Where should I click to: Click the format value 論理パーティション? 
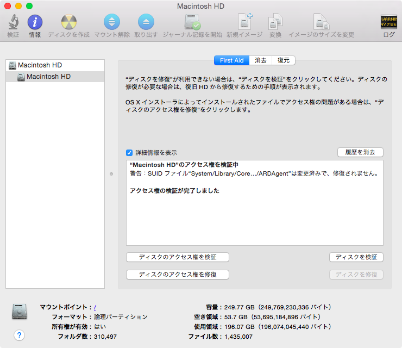(x=121, y=317)
